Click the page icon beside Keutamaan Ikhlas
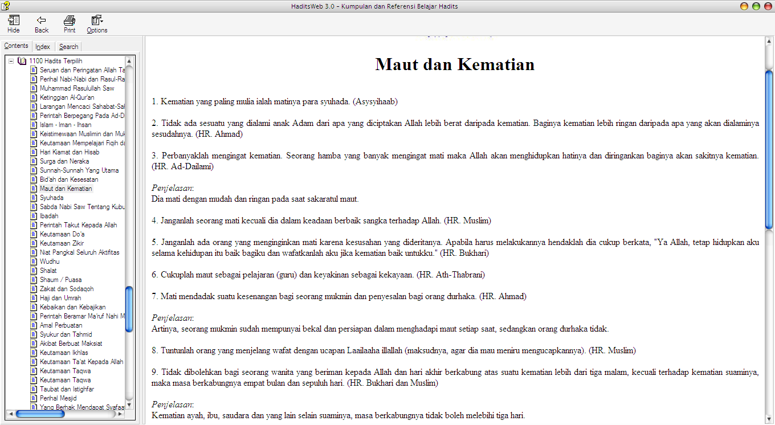The width and height of the screenshot is (775, 425). click(x=34, y=353)
